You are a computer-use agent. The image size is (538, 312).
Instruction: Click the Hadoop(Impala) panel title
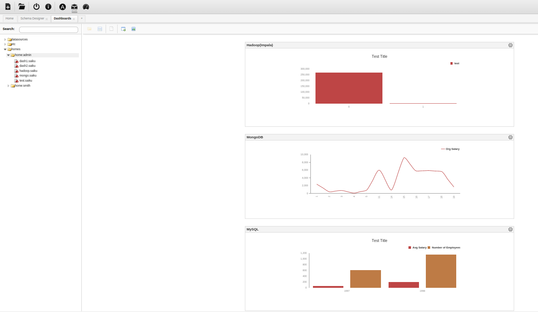coord(260,45)
